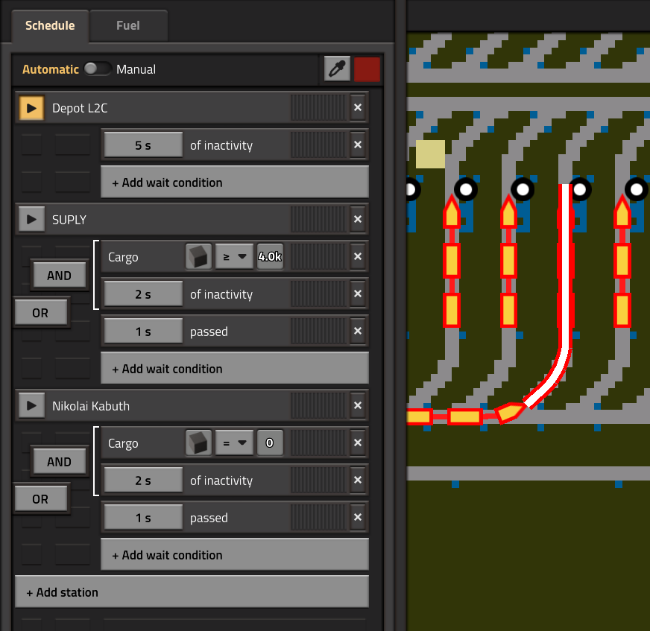The height and width of the screenshot is (631, 650).
Task: Send train to SUPLY station via play icon
Action: [31, 220]
